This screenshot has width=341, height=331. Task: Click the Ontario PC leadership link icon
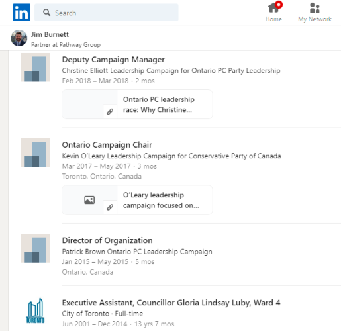coord(110,112)
